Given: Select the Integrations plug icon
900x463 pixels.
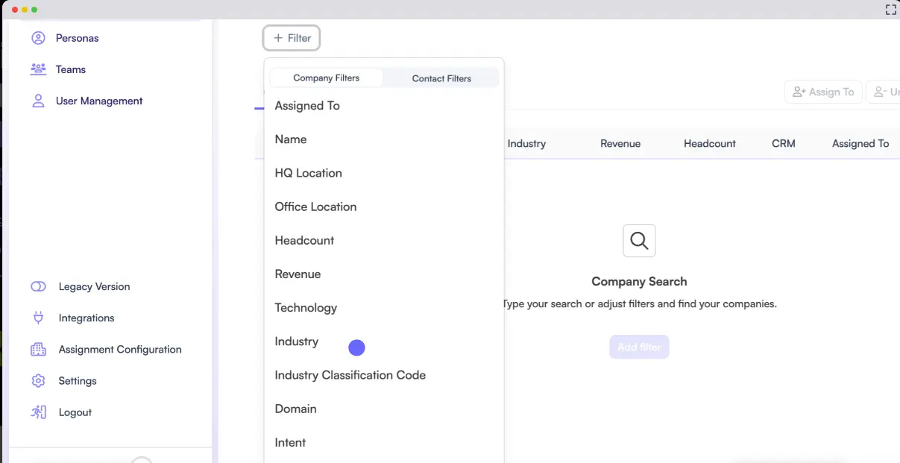Looking at the screenshot, I should pyautogui.click(x=38, y=318).
